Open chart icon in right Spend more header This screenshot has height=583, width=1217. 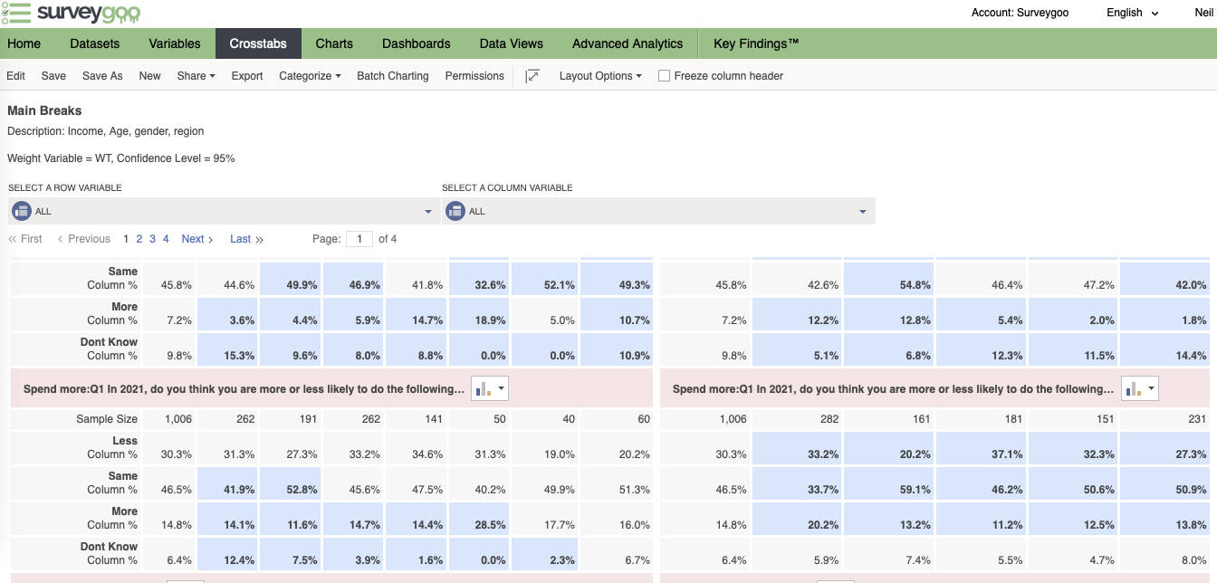point(1140,389)
